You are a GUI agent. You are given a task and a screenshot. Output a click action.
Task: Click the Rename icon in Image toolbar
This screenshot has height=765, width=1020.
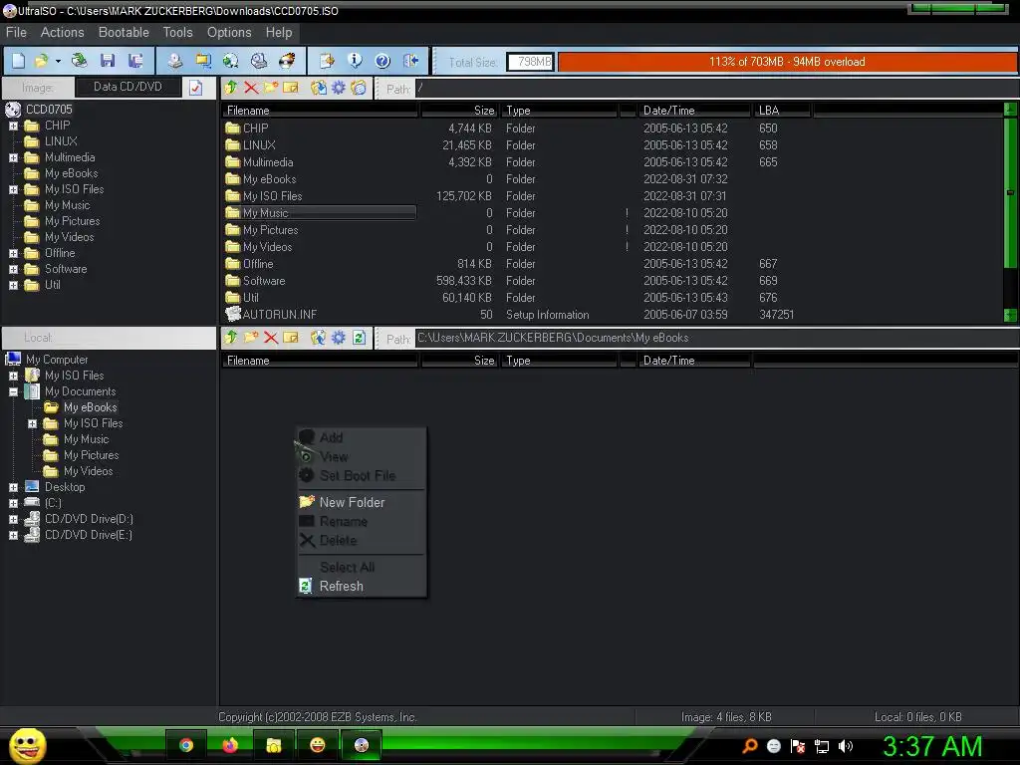click(291, 88)
